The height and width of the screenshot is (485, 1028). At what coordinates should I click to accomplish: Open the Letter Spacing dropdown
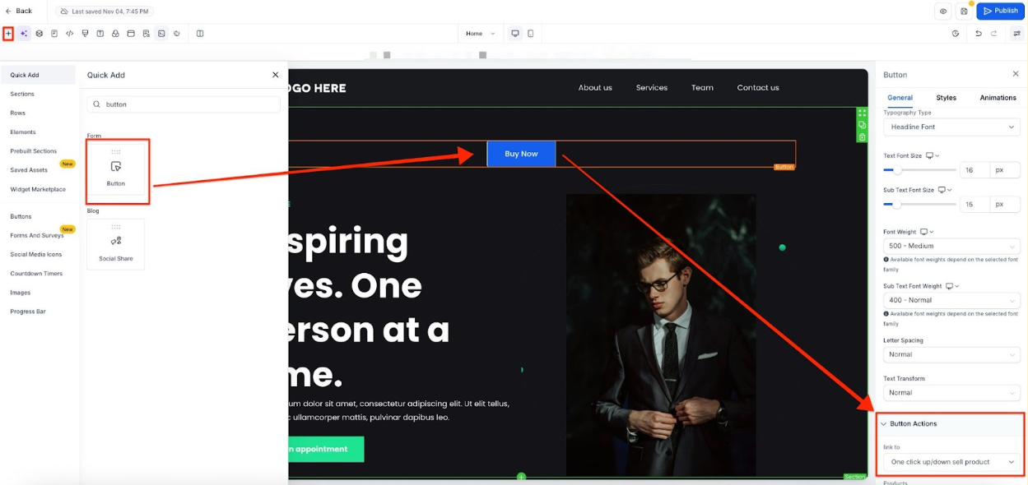[x=951, y=354]
